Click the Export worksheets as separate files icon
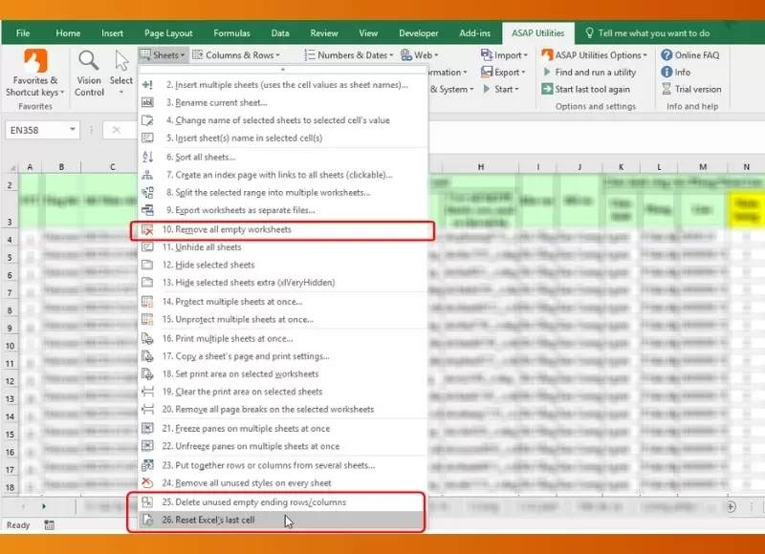This screenshot has height=554, width=765. (147, 210)
